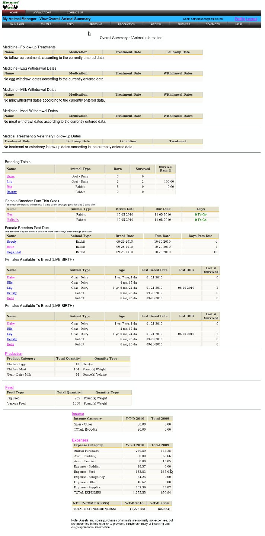Click 'Medicine - Meat Withdrawal Dates' heading
Image resolution: width=265 pixels, height=536 pixels.
pyautogui.click(x=30, y=111)
